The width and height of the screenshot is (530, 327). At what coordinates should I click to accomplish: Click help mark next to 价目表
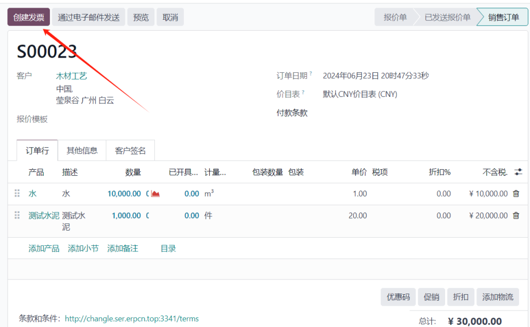tap(303, 91)
